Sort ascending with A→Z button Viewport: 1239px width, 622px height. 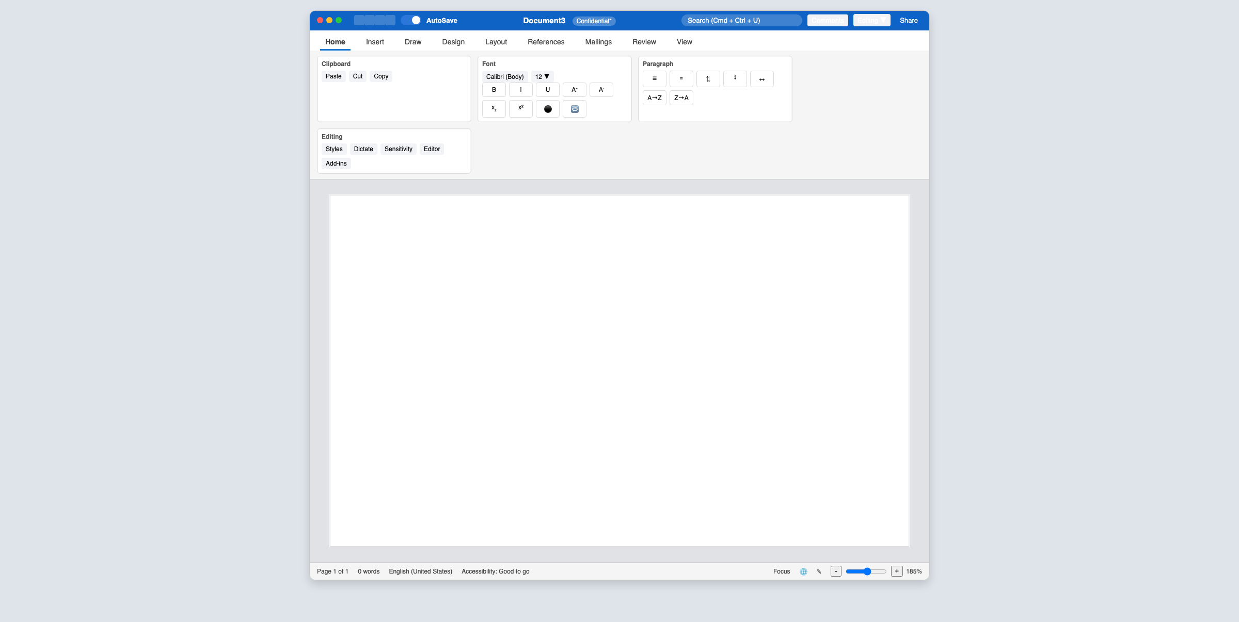(x=654, y=98)
